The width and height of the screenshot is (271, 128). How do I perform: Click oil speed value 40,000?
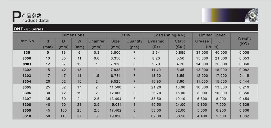(221, 53)
